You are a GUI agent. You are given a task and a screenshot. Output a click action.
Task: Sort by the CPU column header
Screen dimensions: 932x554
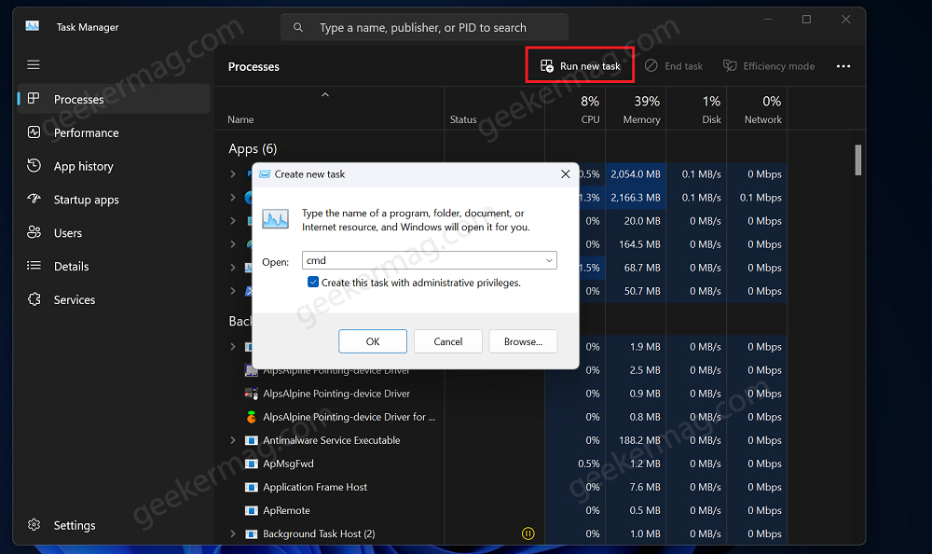[x=575, y=108]
